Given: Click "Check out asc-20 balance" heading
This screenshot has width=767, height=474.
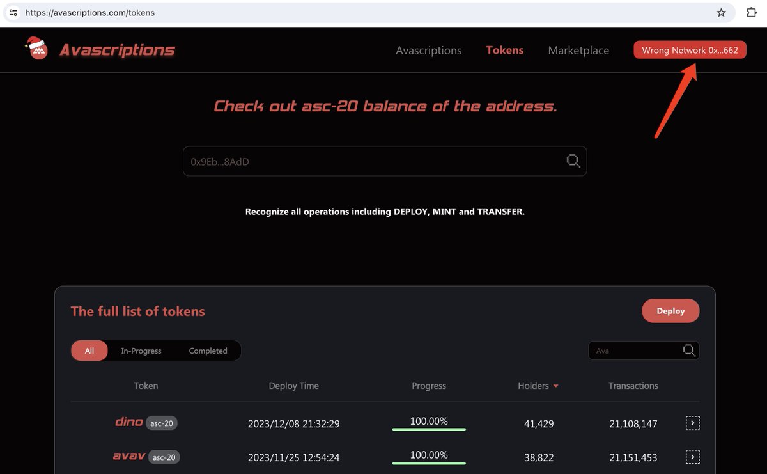Looking at the screenshot, I should click(x=385, y=106).
